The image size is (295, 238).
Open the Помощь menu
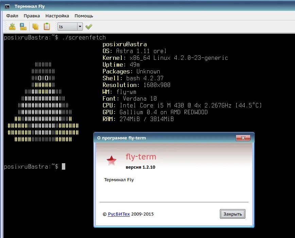(84, 16)
